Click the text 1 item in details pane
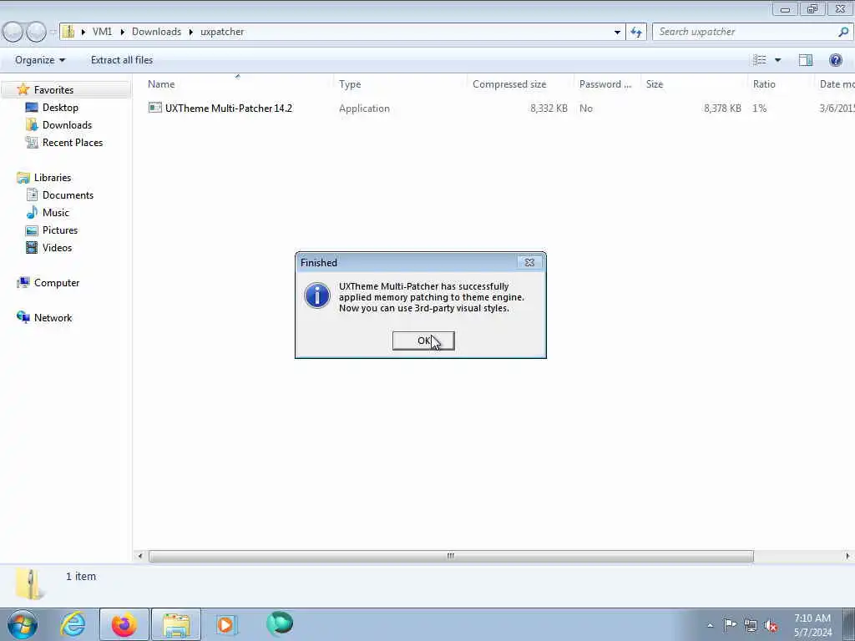The width and height of the screenshot is (855, 641). tap(81, 576)
